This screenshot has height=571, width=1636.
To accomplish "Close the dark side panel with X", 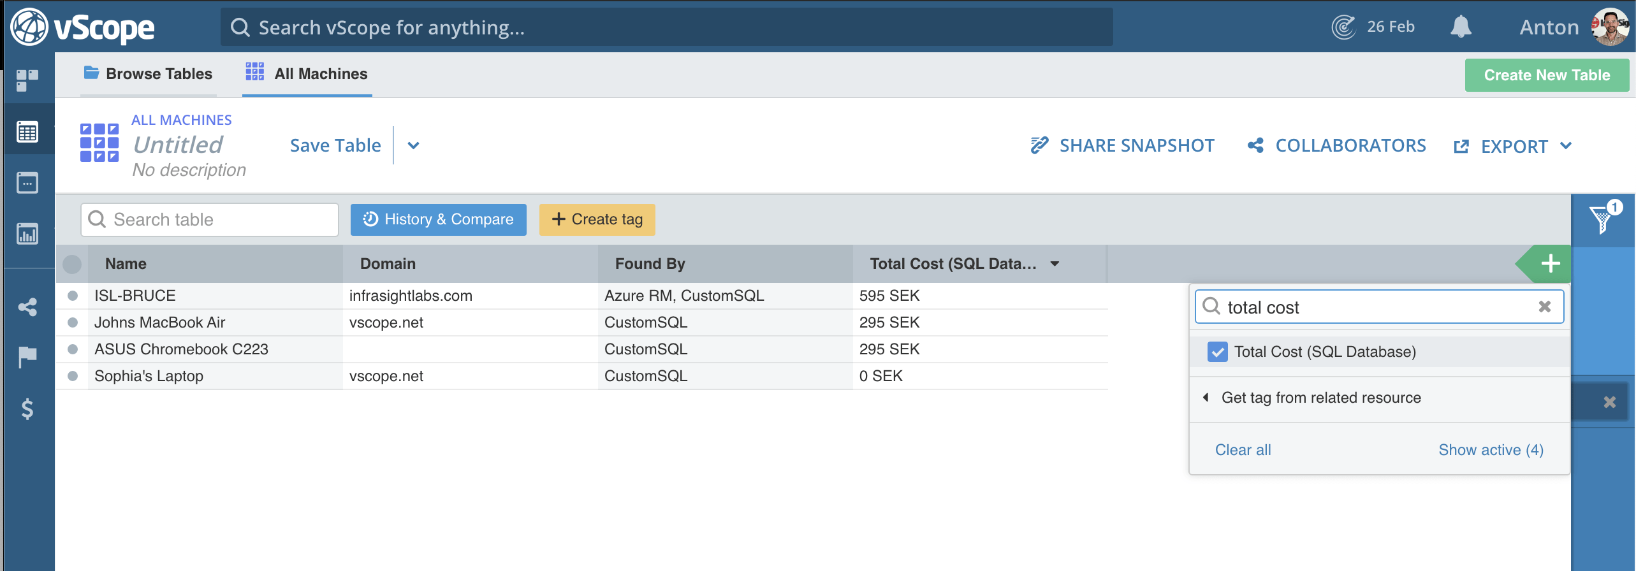I will click(1609, 402).
